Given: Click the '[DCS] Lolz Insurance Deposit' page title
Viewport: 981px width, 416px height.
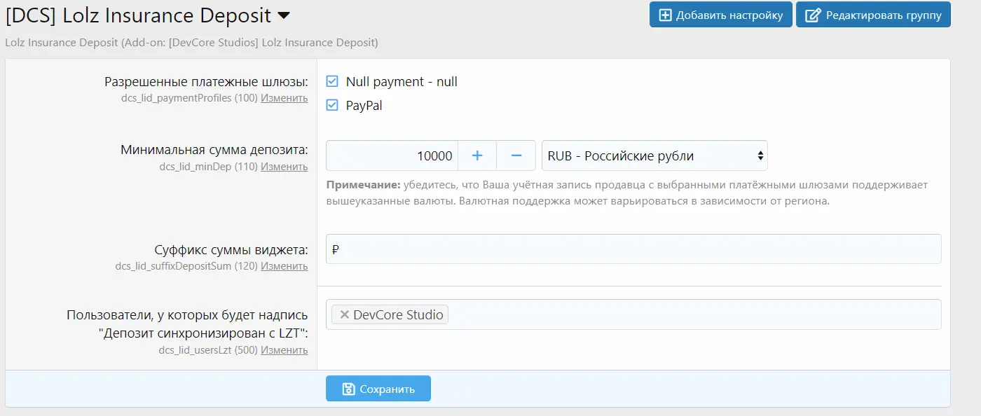Looking at the screenshot, I should click(x=138, y=15).
